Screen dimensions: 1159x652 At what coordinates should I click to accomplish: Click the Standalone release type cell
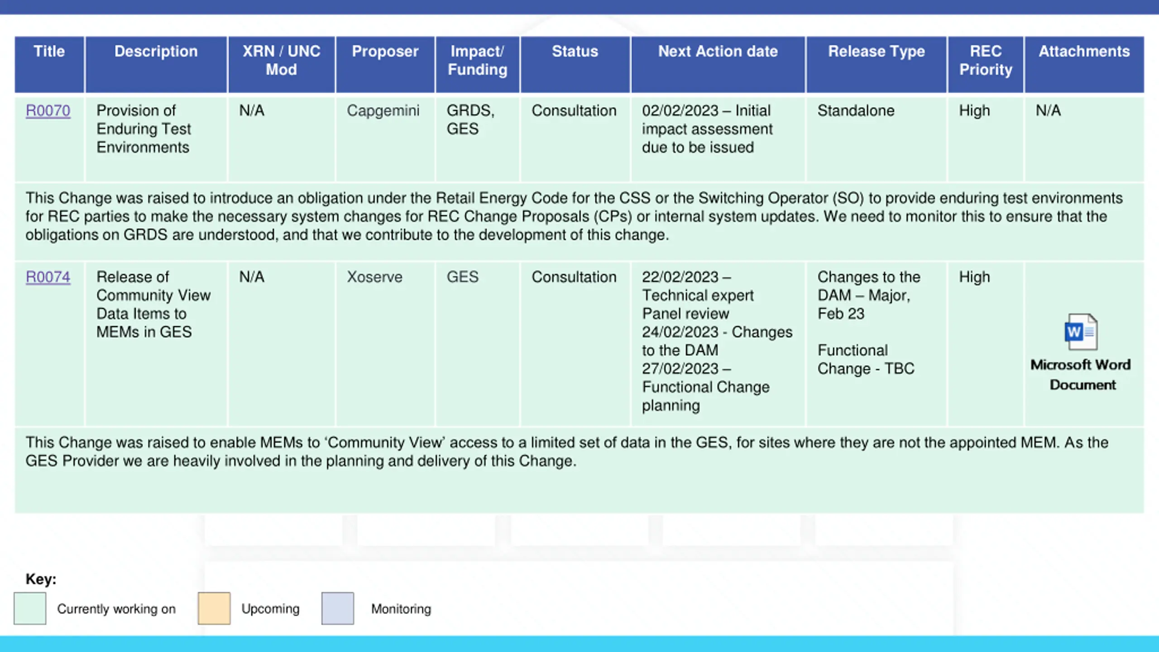pos(856,110)
